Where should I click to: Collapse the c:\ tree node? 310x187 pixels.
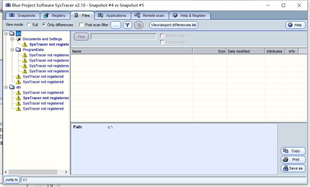(x=6, y=33)
